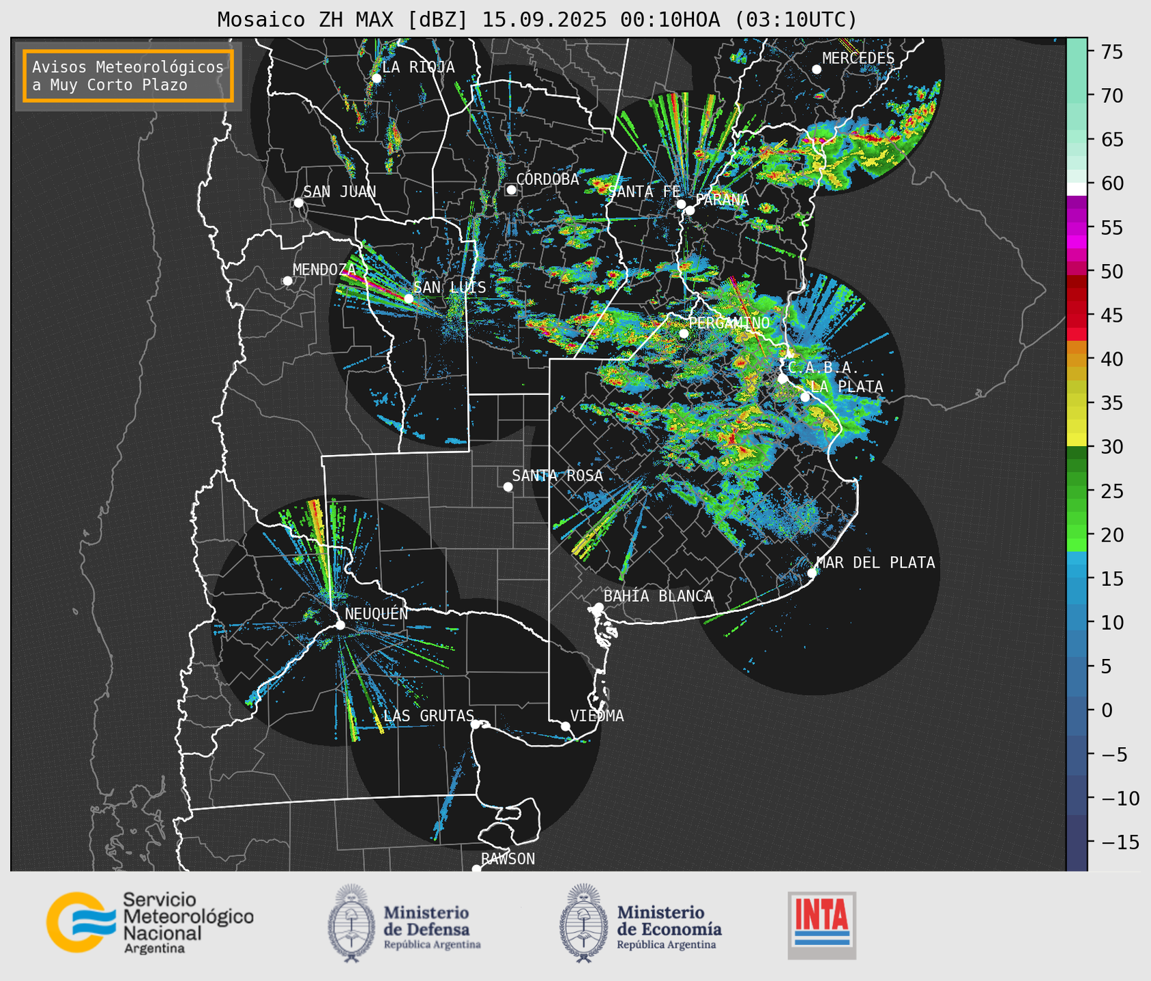Click the INTA logo

click(x=821, y=925)
